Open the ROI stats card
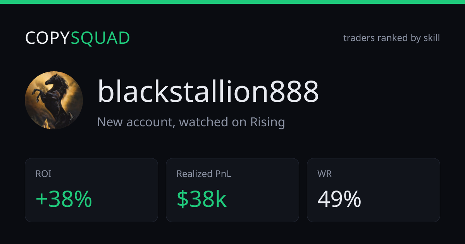This screenshot has height=244, width=465. click(x=91, y=190)
